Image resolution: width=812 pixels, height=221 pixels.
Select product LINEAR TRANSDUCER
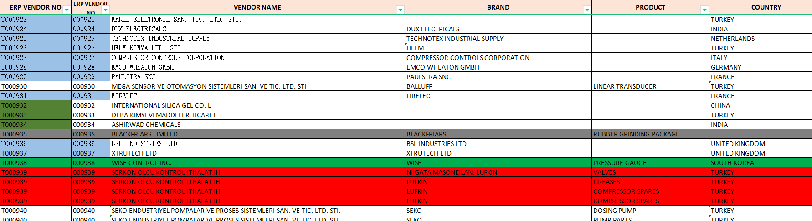click(650, 86)
